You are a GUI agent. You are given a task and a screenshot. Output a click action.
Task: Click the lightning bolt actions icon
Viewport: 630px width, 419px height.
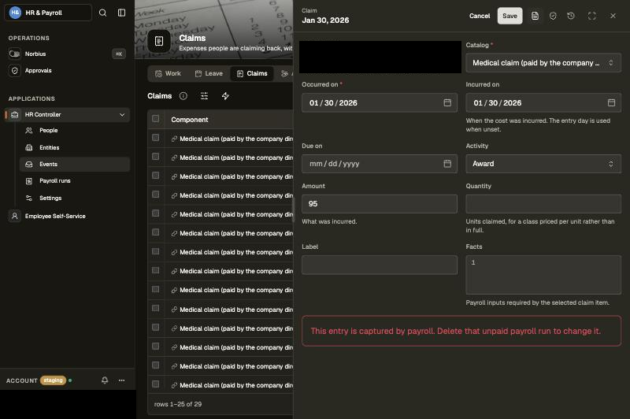(225, 96)
